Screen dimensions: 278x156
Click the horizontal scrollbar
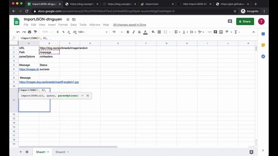click(x=68, y=147)
